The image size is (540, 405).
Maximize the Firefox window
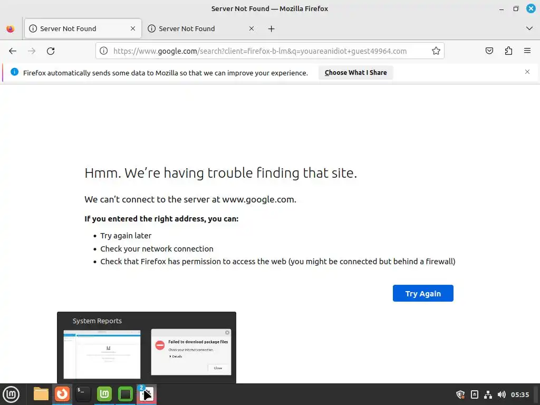point(516,8)
